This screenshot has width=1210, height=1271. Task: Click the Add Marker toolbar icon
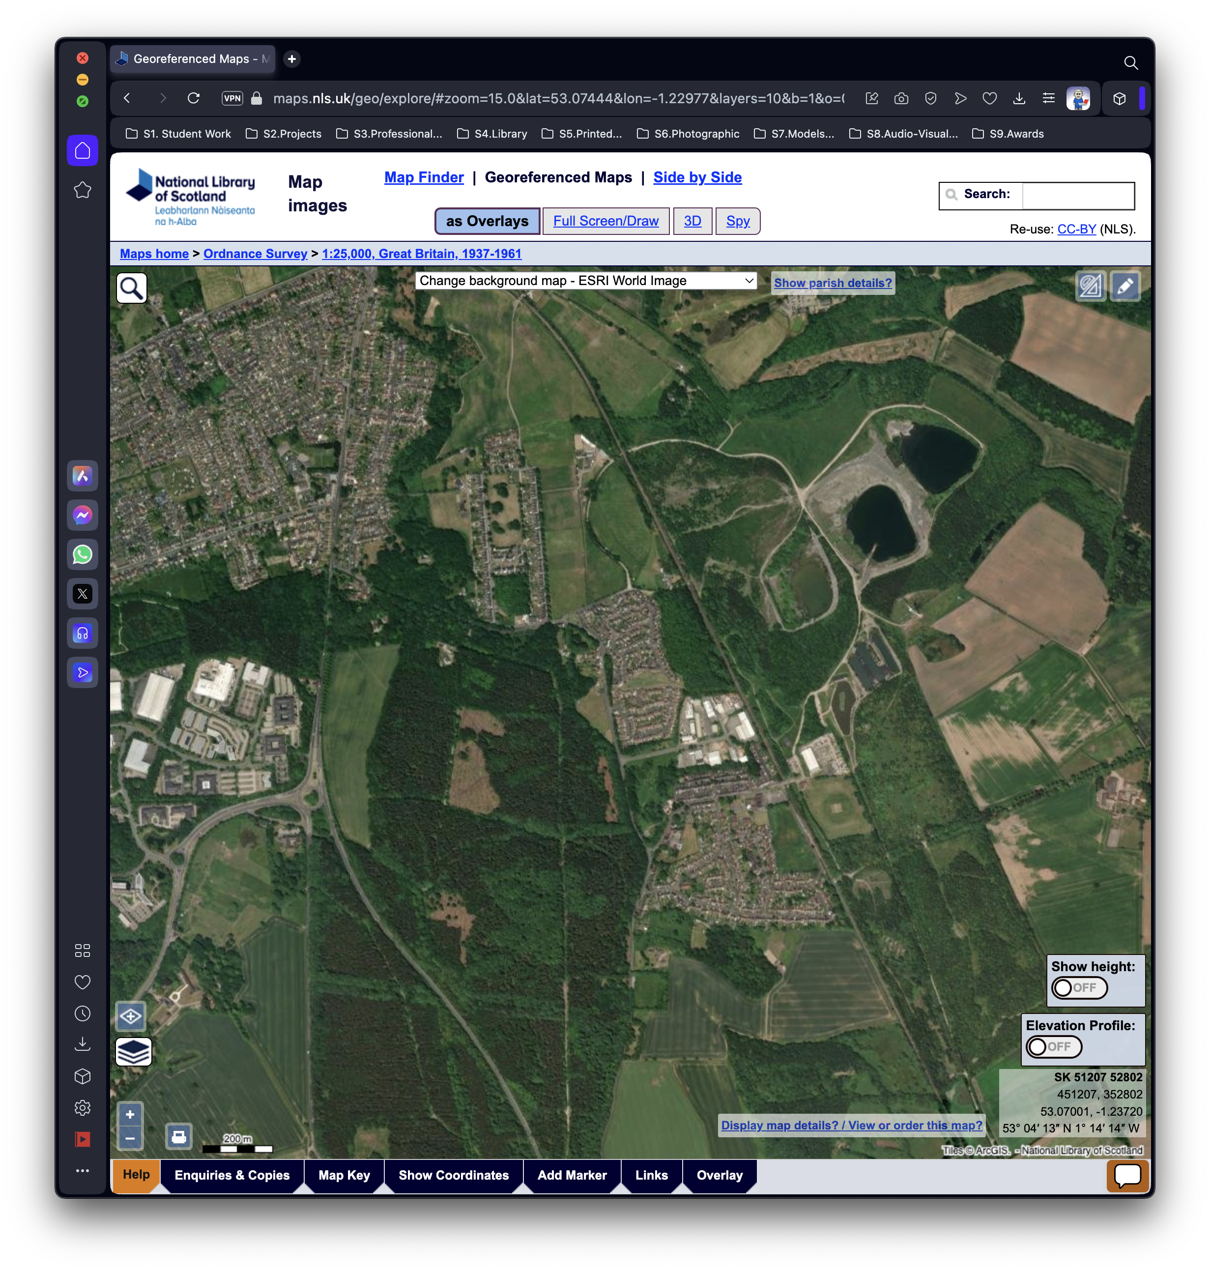(572, 1175)
